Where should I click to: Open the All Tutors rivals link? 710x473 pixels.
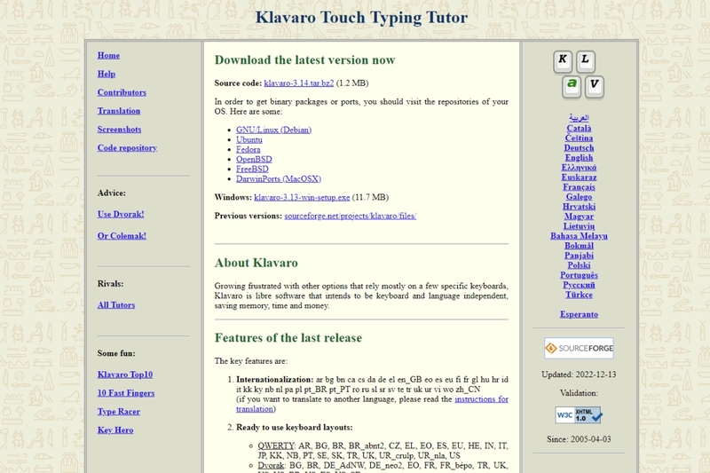[x=116, y=305]
